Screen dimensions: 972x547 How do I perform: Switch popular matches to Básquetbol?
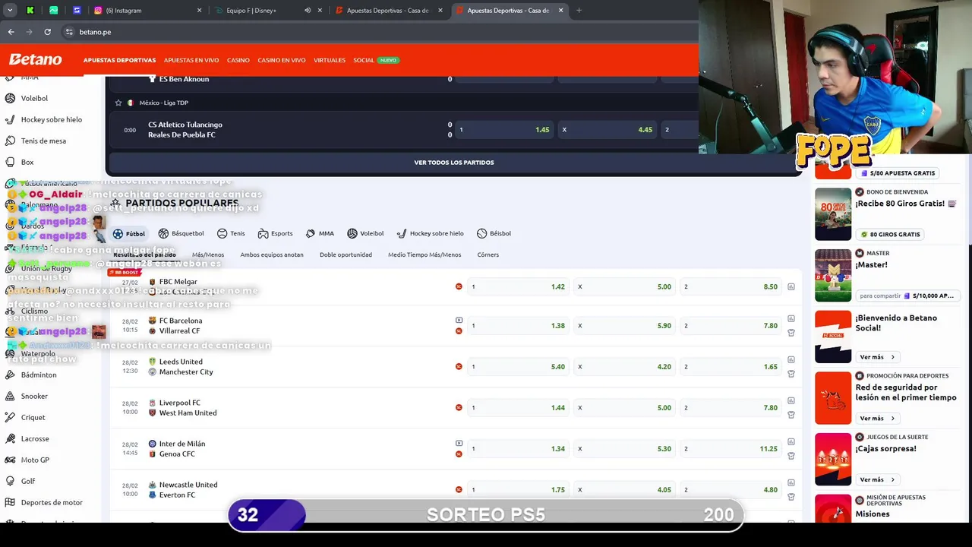coord(181,233)
